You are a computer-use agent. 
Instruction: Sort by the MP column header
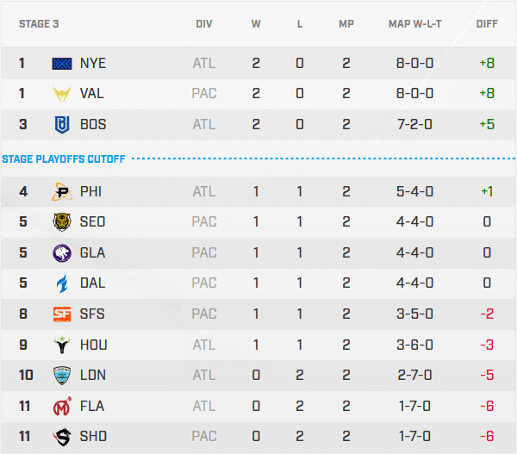pos(346,24)
